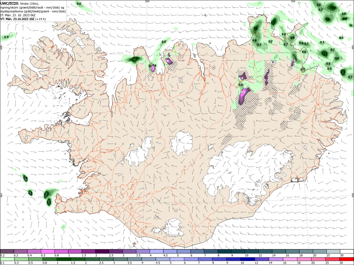Screen dimensions: 354x265
Task: Pick the snow scale swatch between 14 and 16
Action: pos(278,251)
